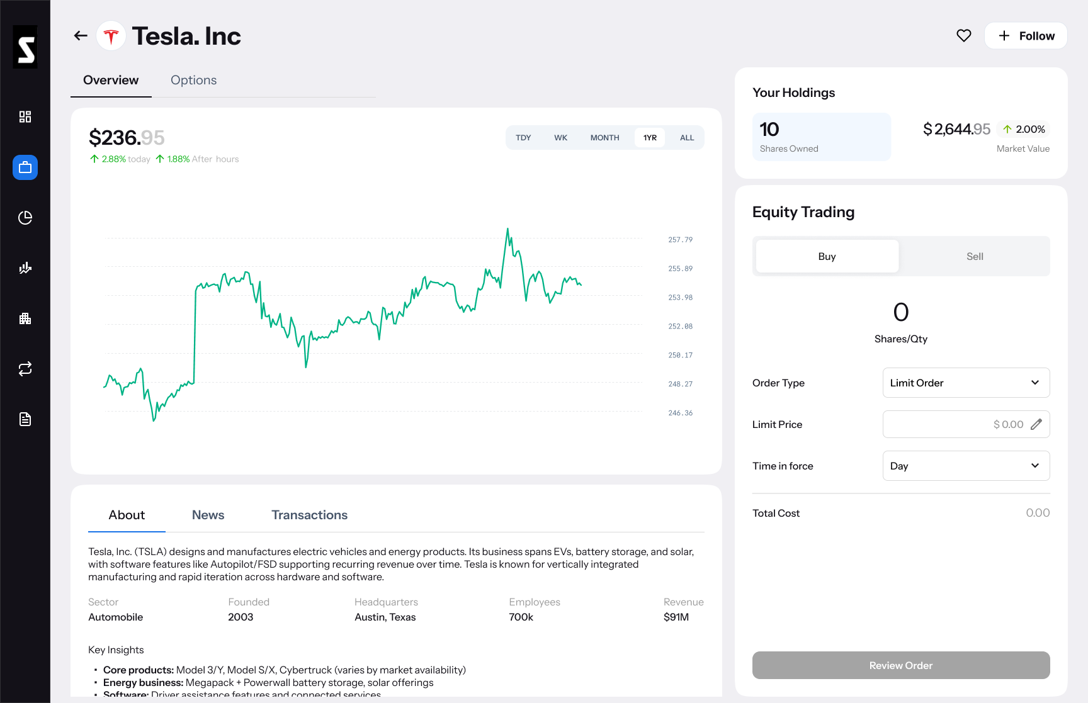Switch to the Options tab
Viewport: 1088px width, 703px height.
(x=193, y=81)
